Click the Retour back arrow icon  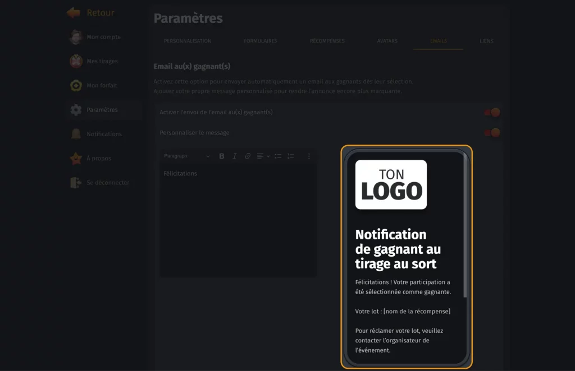(x=73, y=12)
